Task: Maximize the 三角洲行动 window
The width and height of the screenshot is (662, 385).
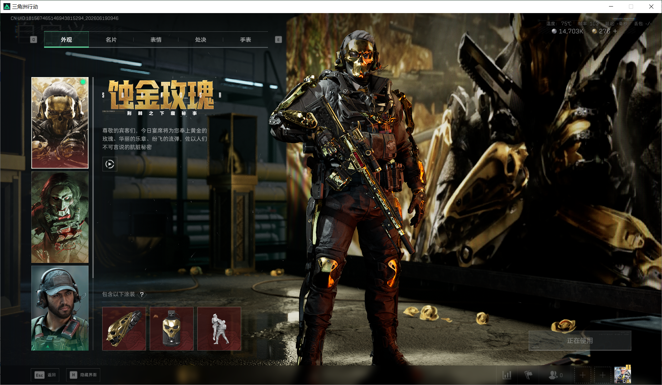Action: pyautogui.click(x=631, y=7)
